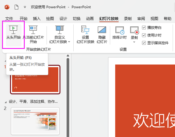Switch to the 设计 tab
This screenshot has width=175, height=137.
point(63,19)
